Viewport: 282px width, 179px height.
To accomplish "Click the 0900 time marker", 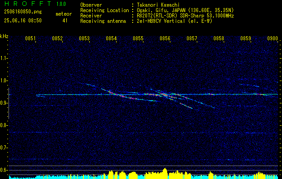I will pyautogui.click(x=273, y=38).
